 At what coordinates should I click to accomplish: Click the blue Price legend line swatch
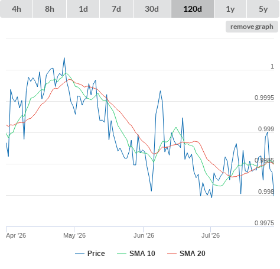pyautogui.click(x=80, y=254)
